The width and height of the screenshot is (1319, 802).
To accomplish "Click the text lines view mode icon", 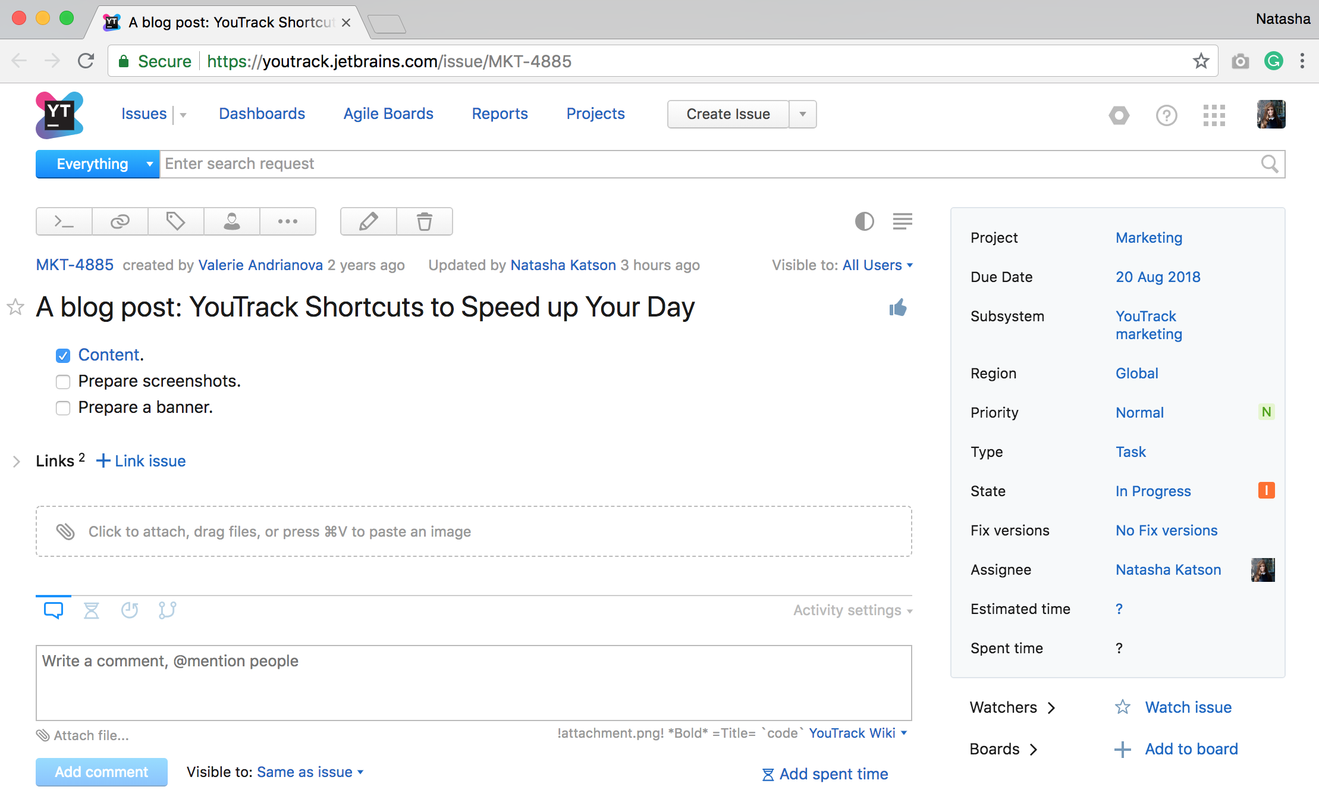I will (902, 221).
